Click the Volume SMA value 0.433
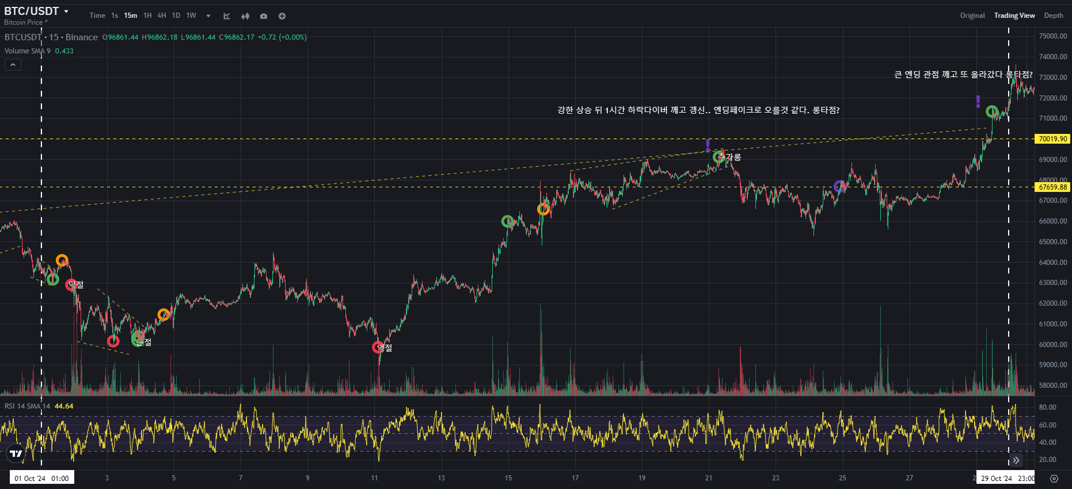This screenshot has height=489, width=1072. pyautogui.click(x=64, y=51)
